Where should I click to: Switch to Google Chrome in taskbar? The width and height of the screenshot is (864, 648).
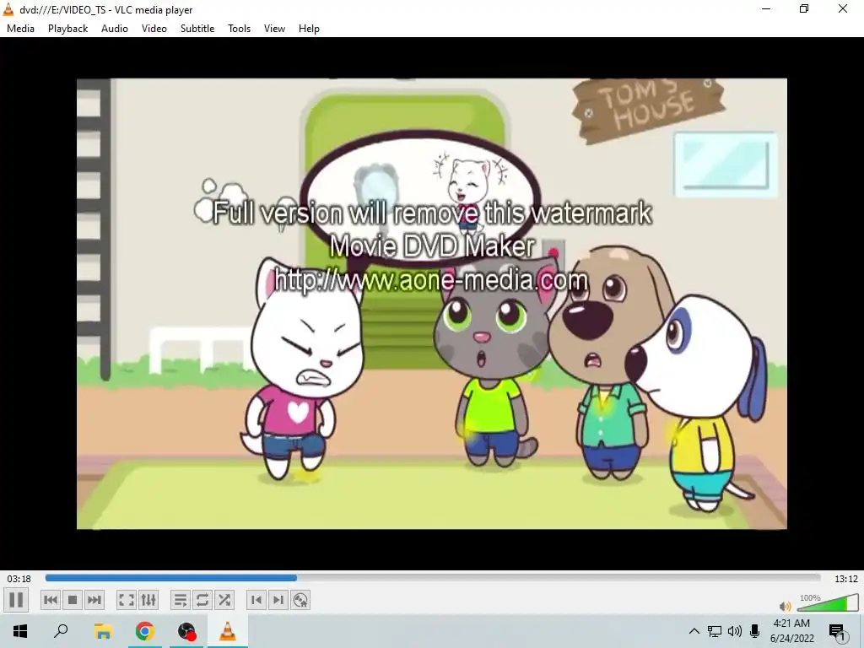pos(145,631)
